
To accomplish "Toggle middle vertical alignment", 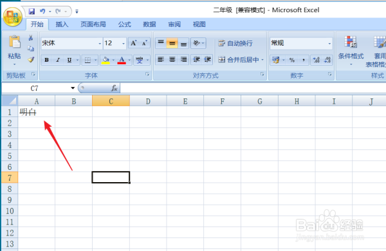I will [172, 43].
